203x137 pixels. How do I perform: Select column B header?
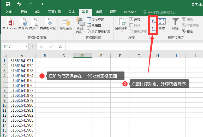pos(45,56)
